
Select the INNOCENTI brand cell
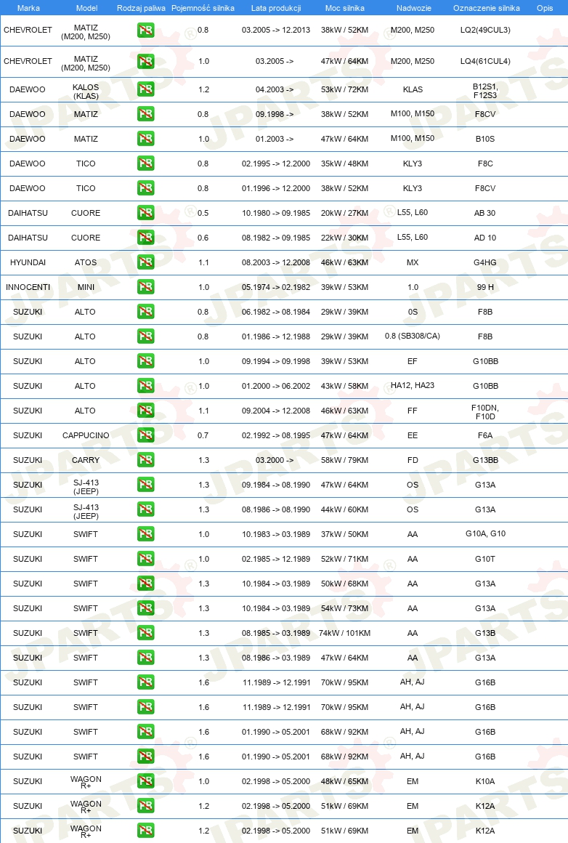pyautogui.click(x=28, y=287)
